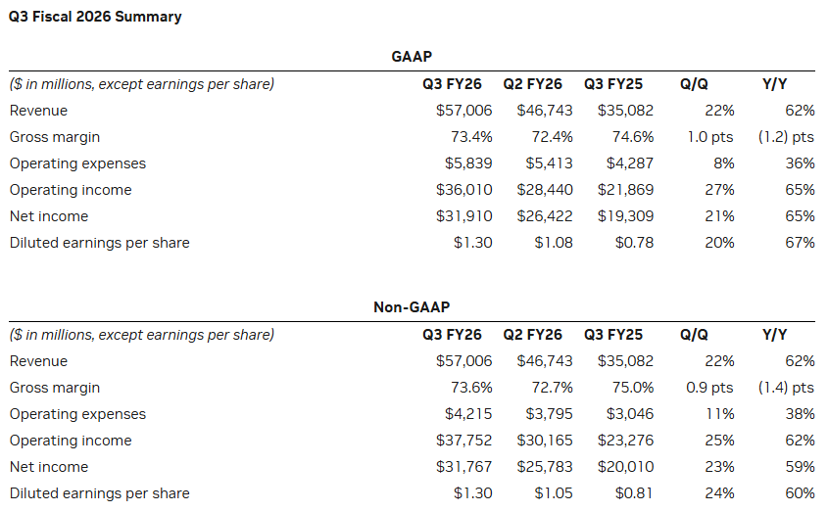Click GAAP operating income value $36,010
The width and height of the screenshot is (828, 512).
464,190
